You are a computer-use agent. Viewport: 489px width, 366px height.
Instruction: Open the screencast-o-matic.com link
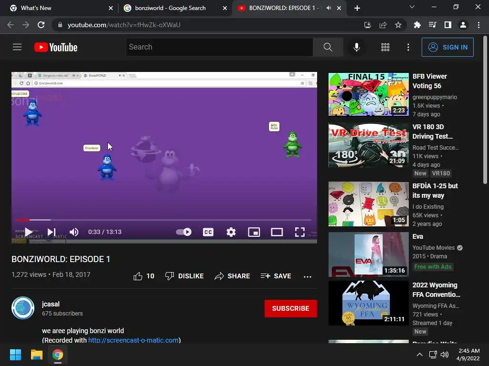(133, 340)
